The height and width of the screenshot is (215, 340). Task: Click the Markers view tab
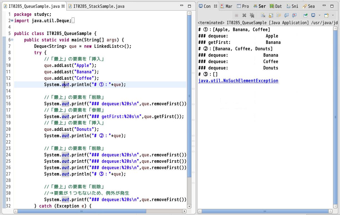pos(228,6)
